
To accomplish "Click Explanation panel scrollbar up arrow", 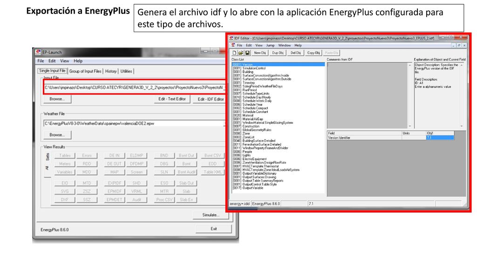I will click(x=462, y=65).
